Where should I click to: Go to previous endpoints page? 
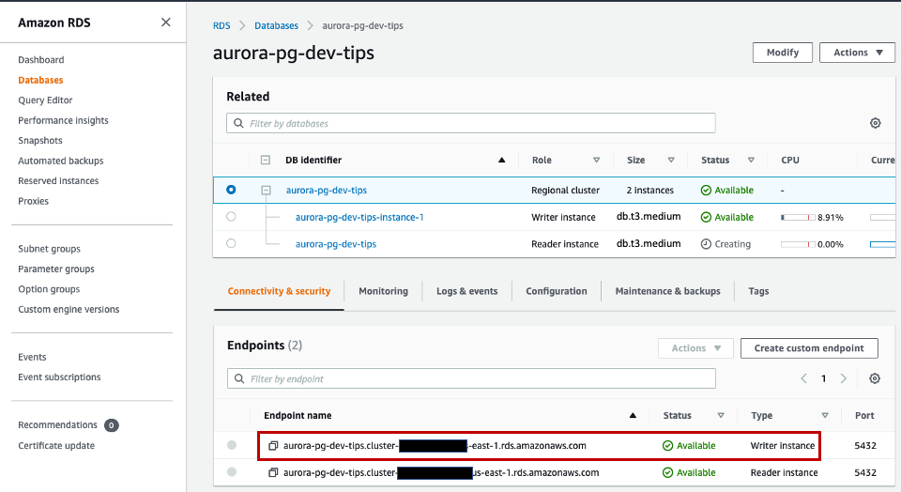[804, 378]
